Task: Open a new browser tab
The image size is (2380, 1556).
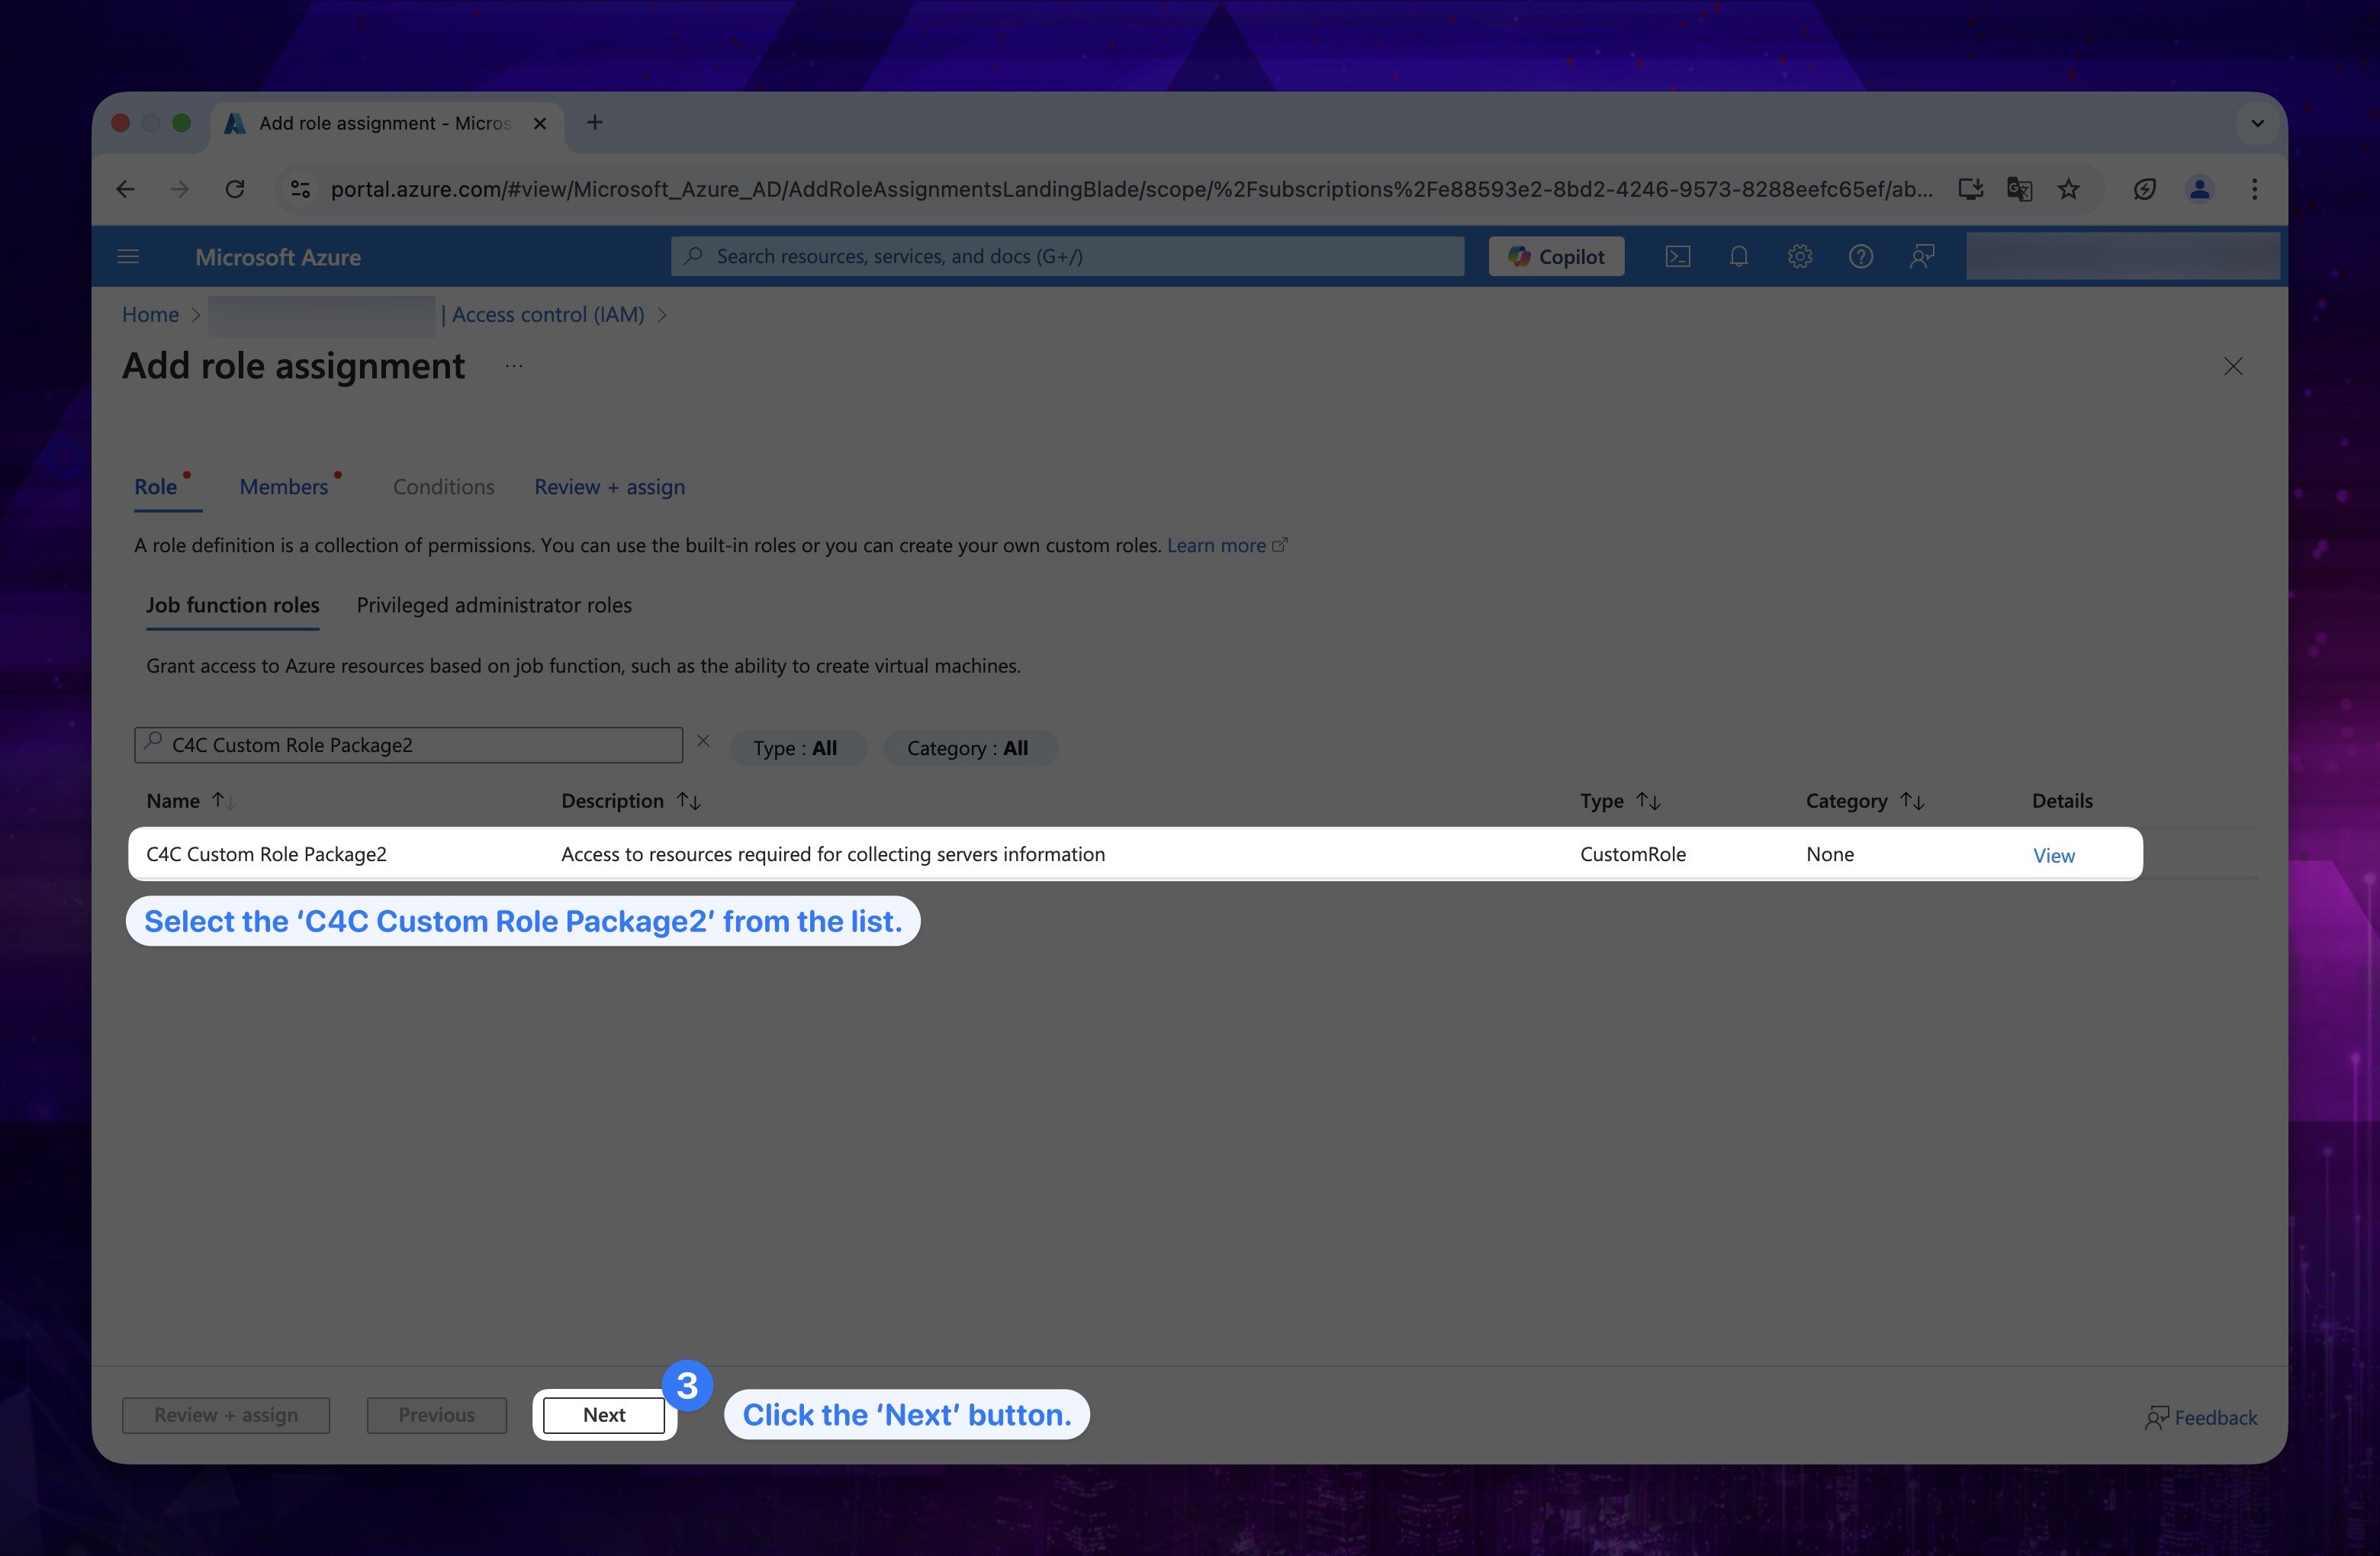Action: point(595,122)
